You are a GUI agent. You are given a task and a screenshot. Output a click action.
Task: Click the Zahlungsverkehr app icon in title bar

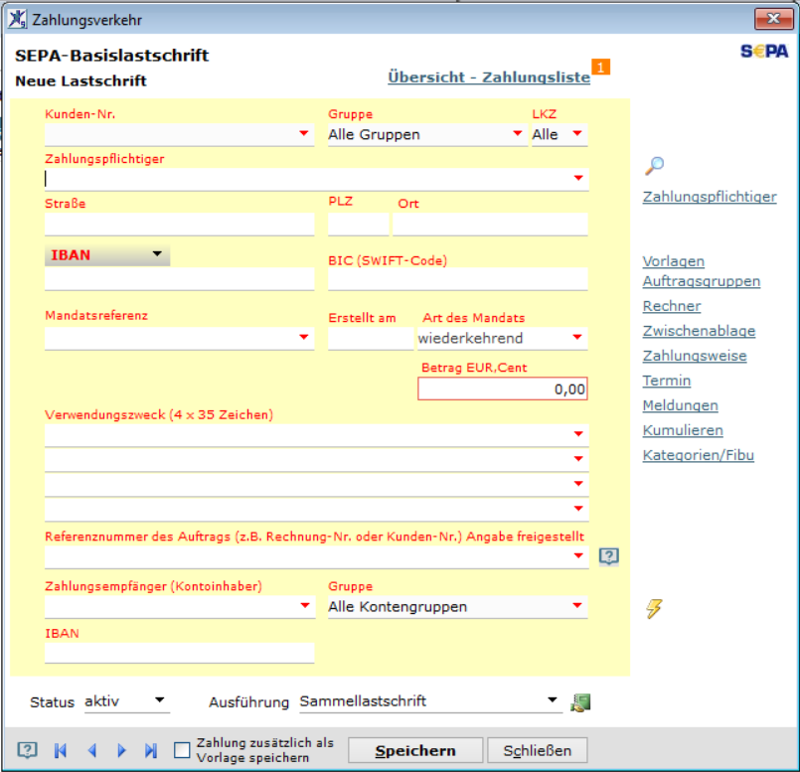coord(17,20)
